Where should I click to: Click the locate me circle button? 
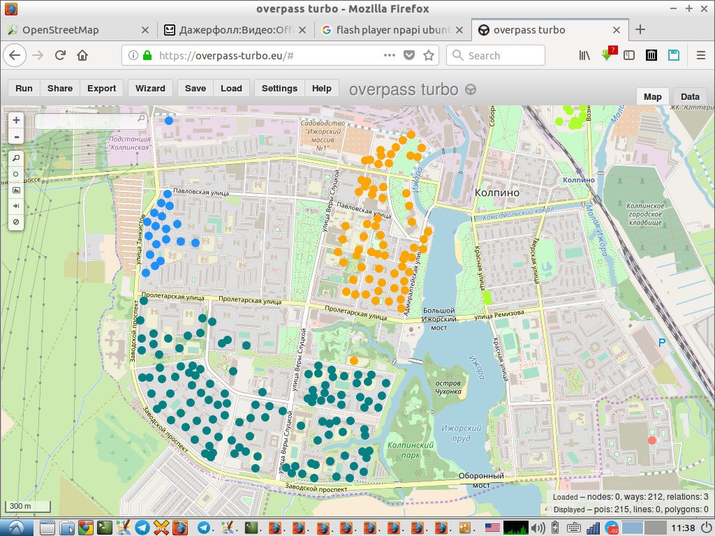pos(16,174)
